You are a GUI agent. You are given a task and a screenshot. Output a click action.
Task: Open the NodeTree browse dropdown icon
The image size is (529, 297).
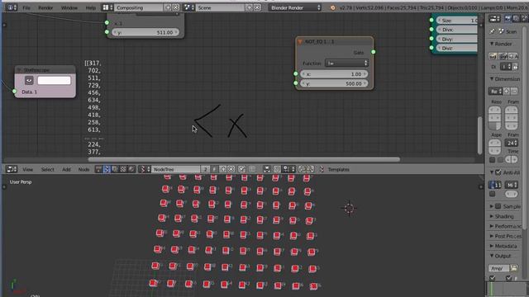[x=145, y=169]
